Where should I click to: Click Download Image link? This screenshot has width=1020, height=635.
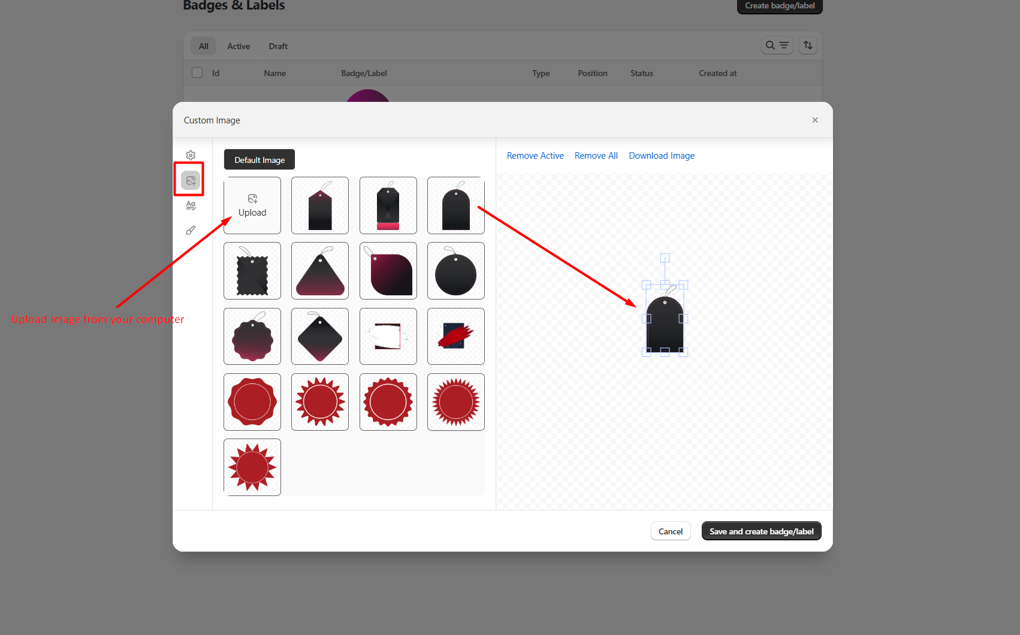pyautogui.click(x=662, y=156)
